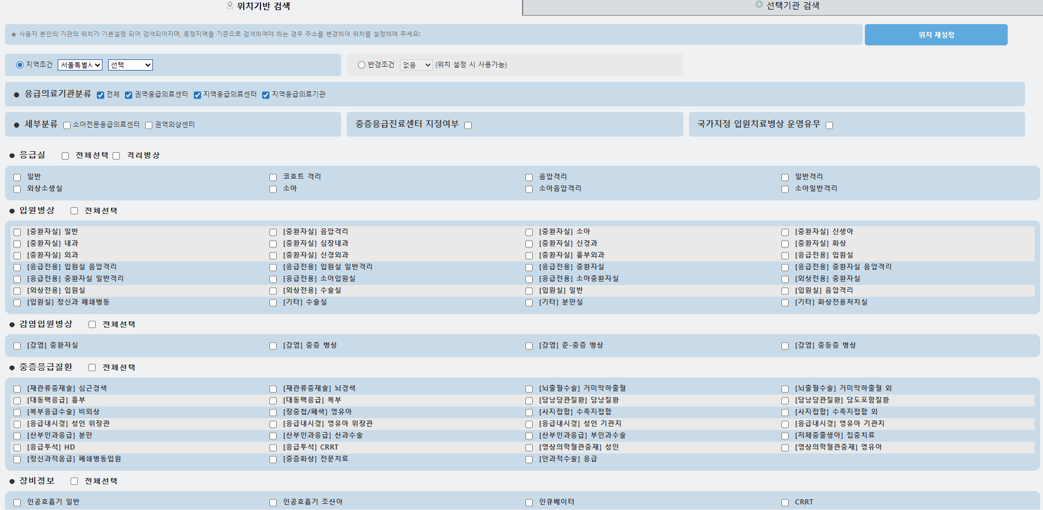Screen dimensions: 1043x510
Task: Check the 코호트 격리 option
Action: coord(273,176)
